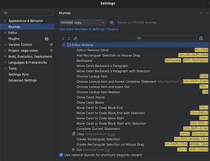210x161 pixels.
Task: Select Choose Lookup Item and Invoke Complete Statement
Action: tap(117, 81)
